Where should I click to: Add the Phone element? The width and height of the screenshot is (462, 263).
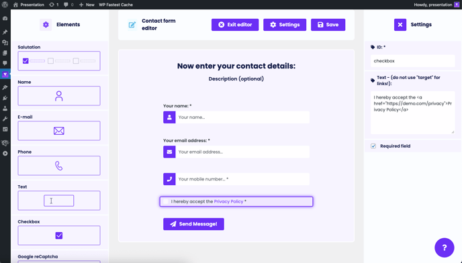(x=59, y=166)
